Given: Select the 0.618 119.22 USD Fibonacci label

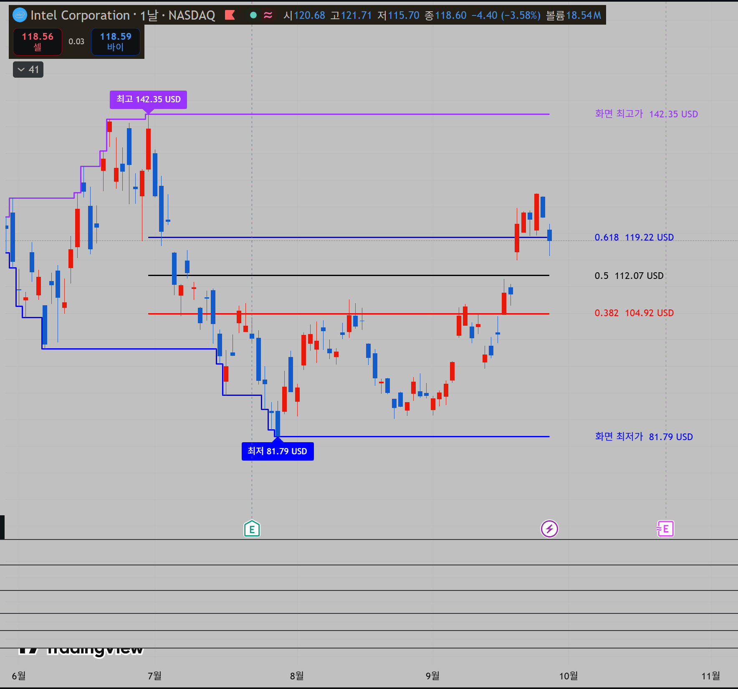Looking at the screenshot, I should tap(634, 237).
